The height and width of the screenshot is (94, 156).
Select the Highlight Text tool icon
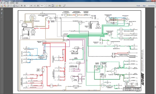pyautogui.click(x=60, y=6)
